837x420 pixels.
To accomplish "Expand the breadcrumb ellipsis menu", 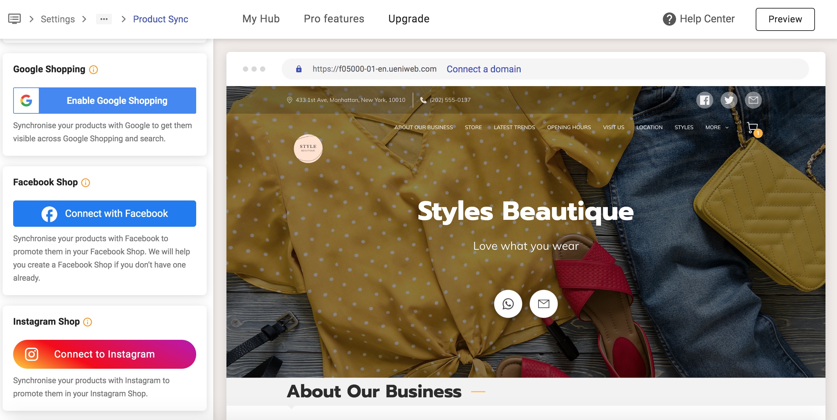I will coord(104,19).
